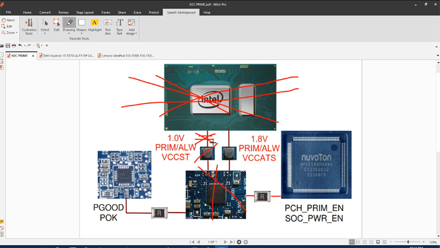This screenshot has height=248, width=440.
Task: Click the 1 OF 1 page number field
Action: click(212, 242)
